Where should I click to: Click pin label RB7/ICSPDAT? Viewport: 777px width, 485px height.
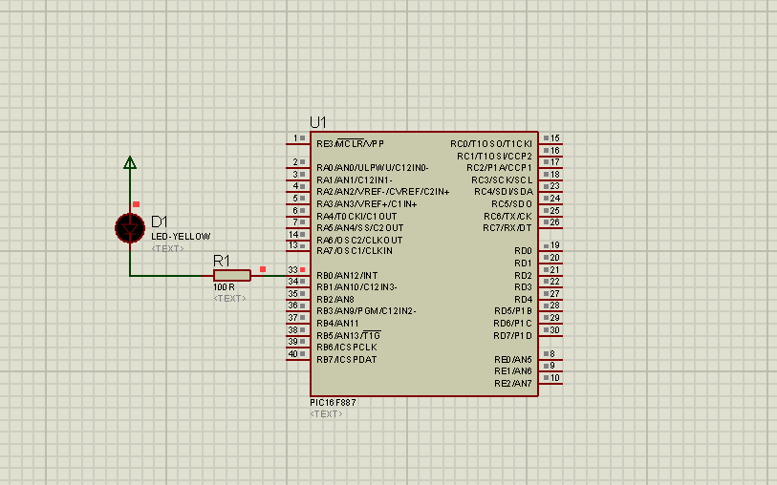pyautogui.click(x=347, y=359)
